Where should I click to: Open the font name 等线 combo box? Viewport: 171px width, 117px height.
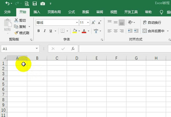click(57, 23)
